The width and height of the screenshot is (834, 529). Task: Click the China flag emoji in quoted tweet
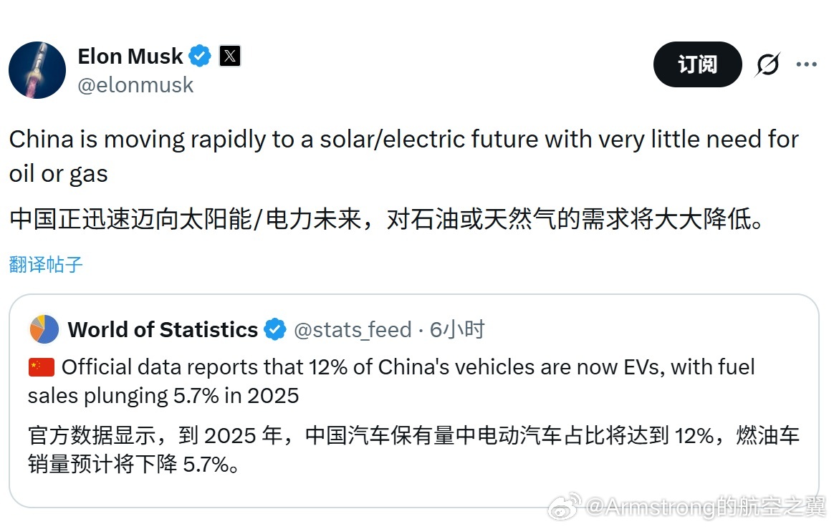tap(40, 367)
